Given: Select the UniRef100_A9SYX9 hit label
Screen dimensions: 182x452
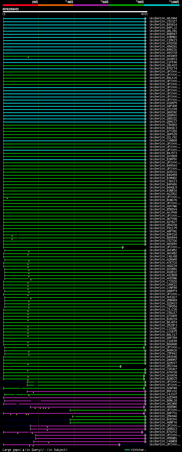Looking at the screenshot, I should 163,53.
